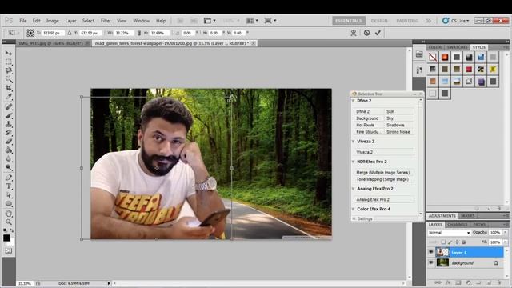Switch to the Channels tab
The image size is (512, 288).
click(457, 225)
